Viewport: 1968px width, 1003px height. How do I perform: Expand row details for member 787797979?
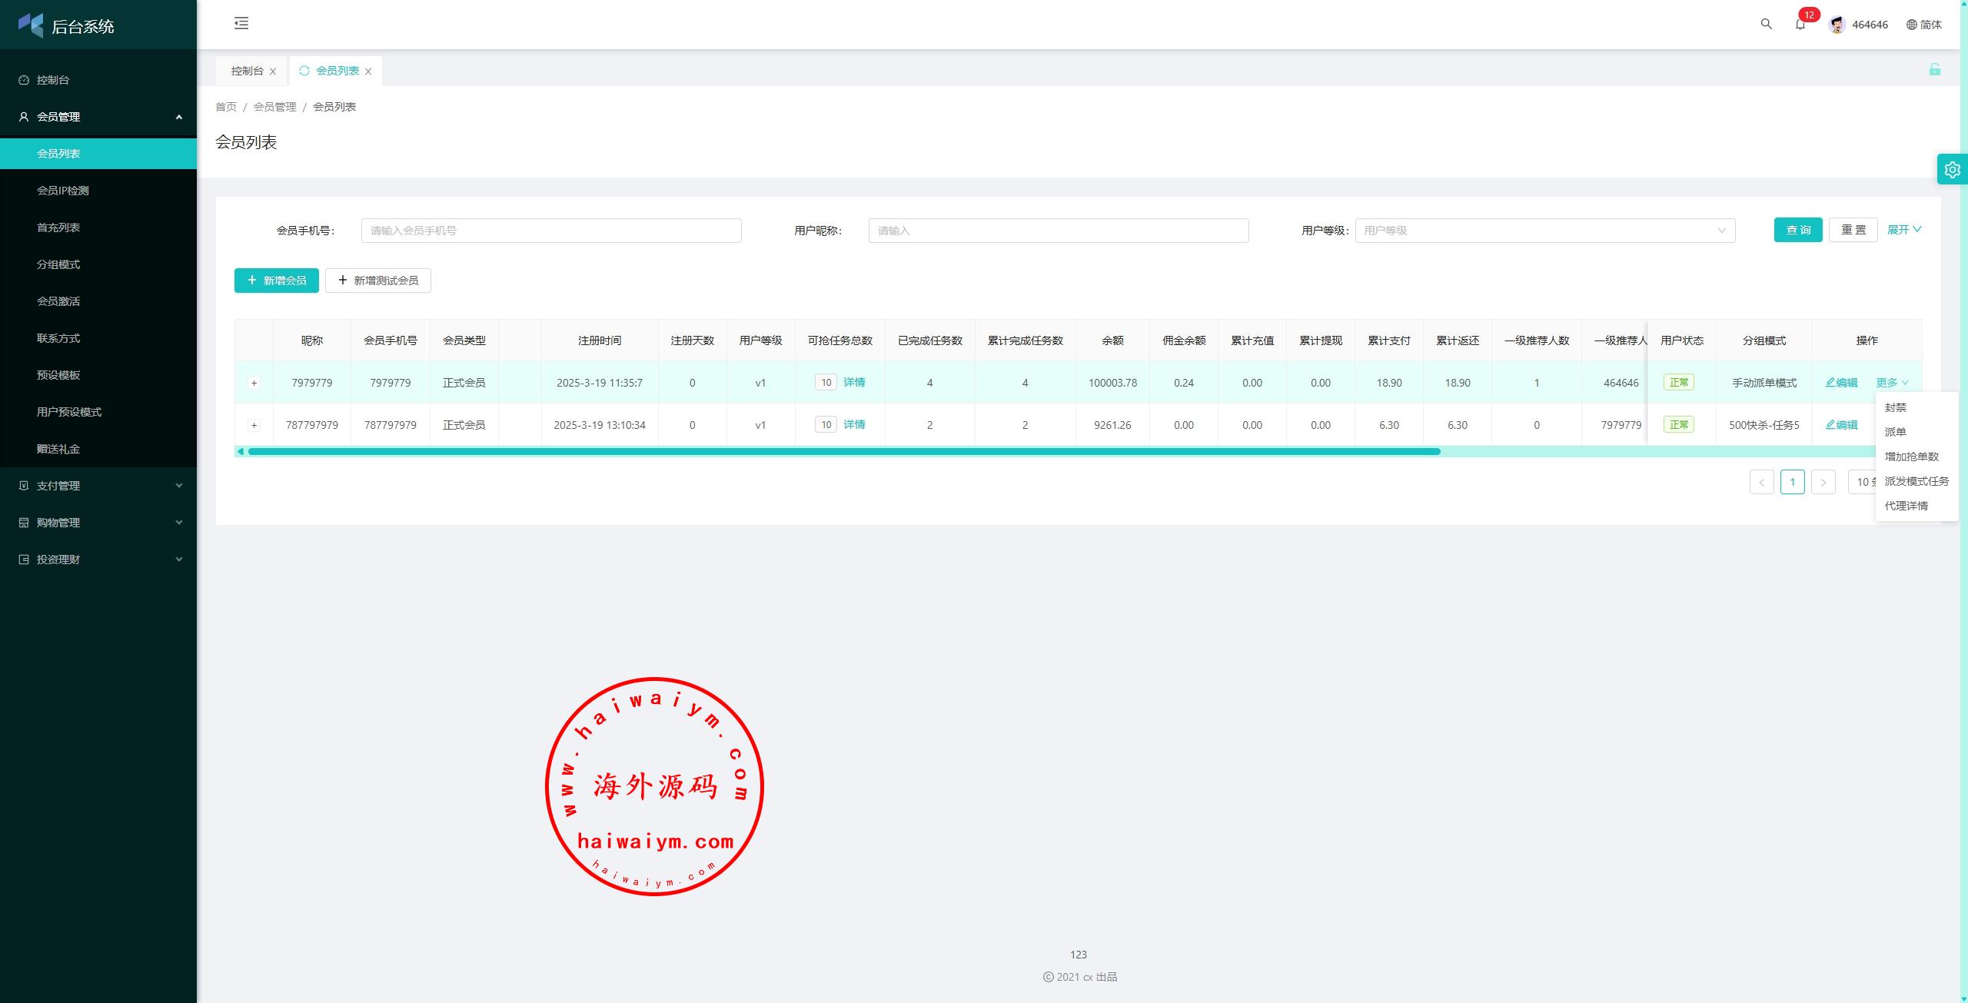254,425
